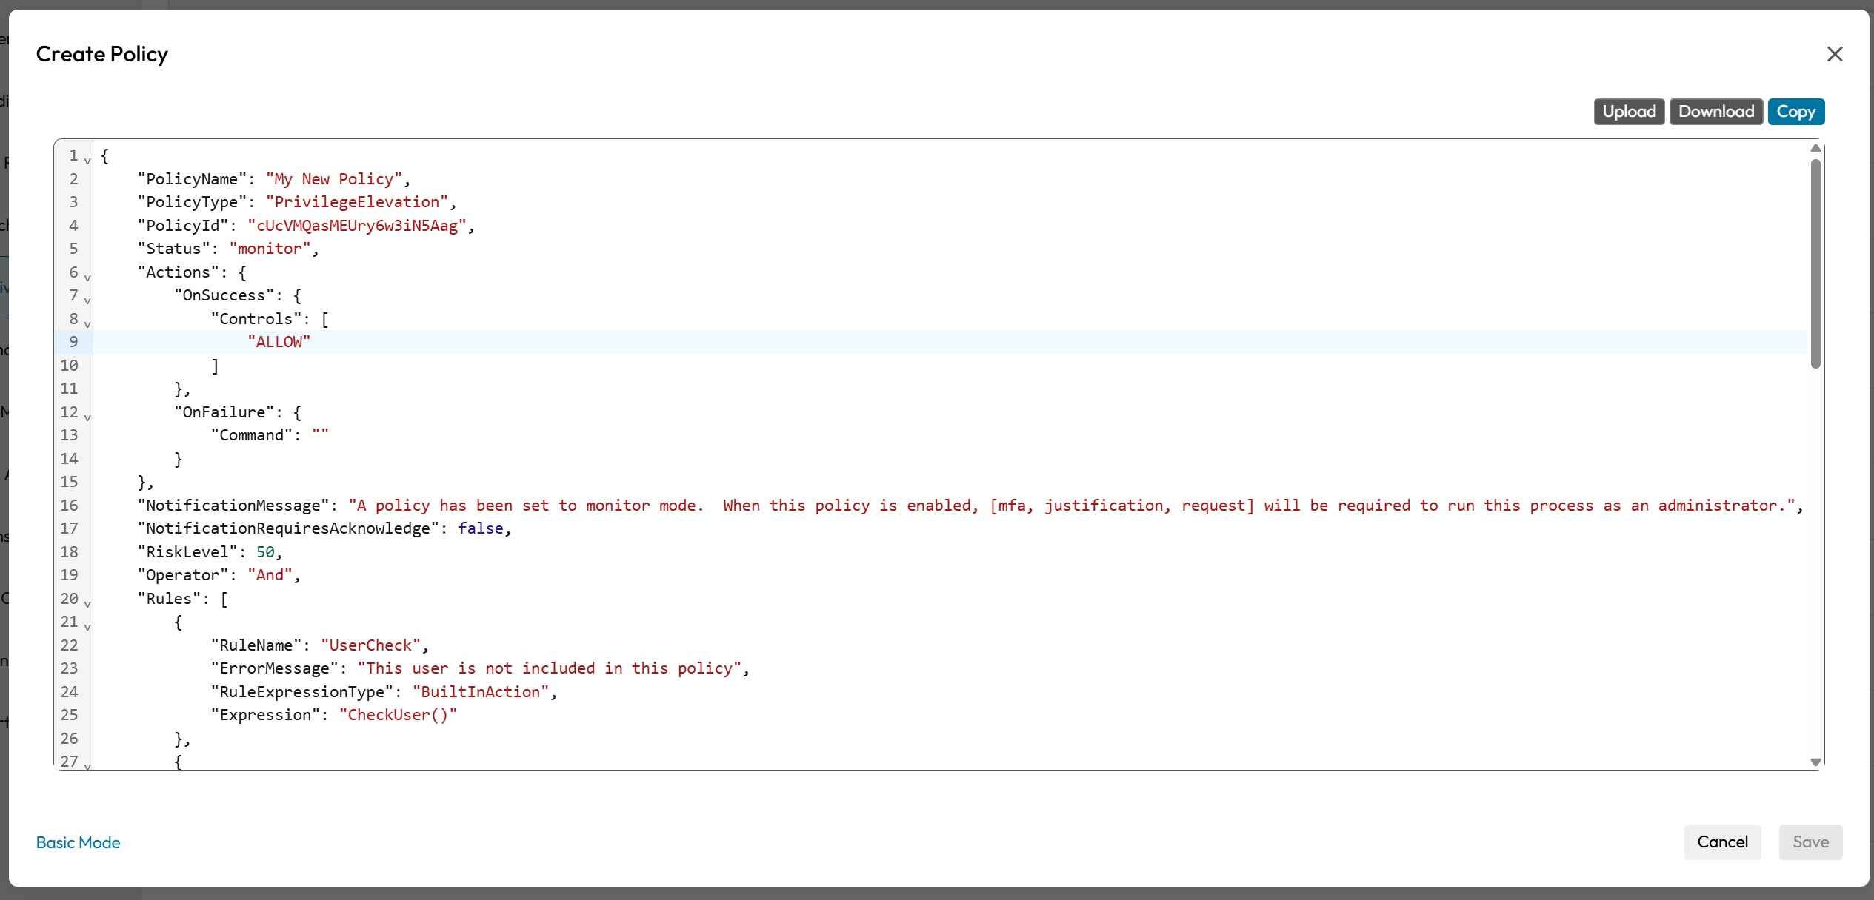Click the editor scroll down arrow
The image size is (1874, 900).
pos(1815,762)
